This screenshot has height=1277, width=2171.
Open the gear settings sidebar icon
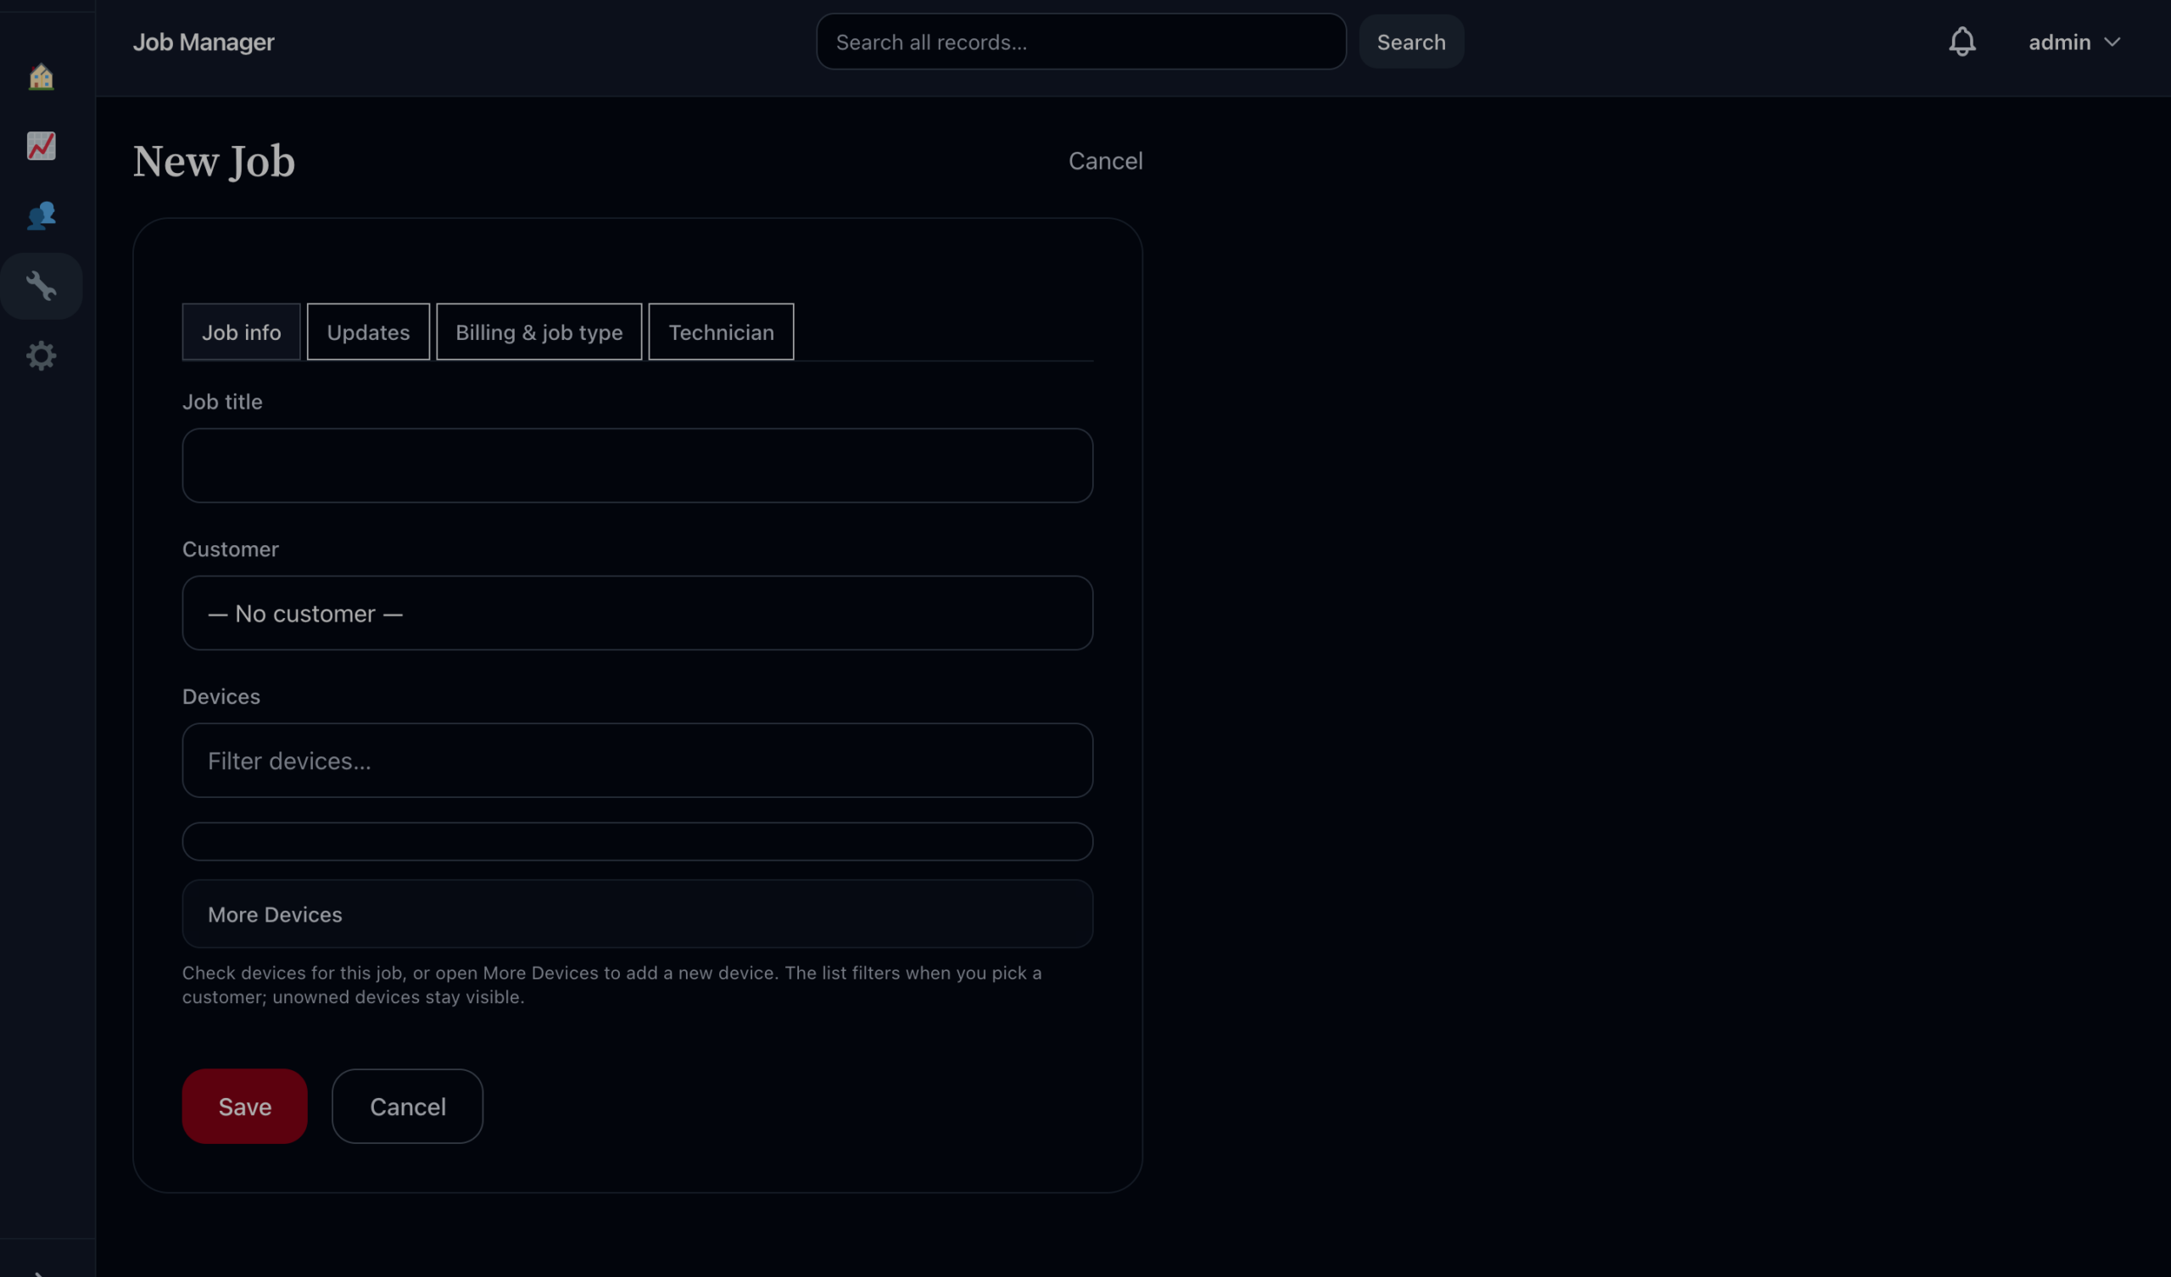(x=42, y=356)
